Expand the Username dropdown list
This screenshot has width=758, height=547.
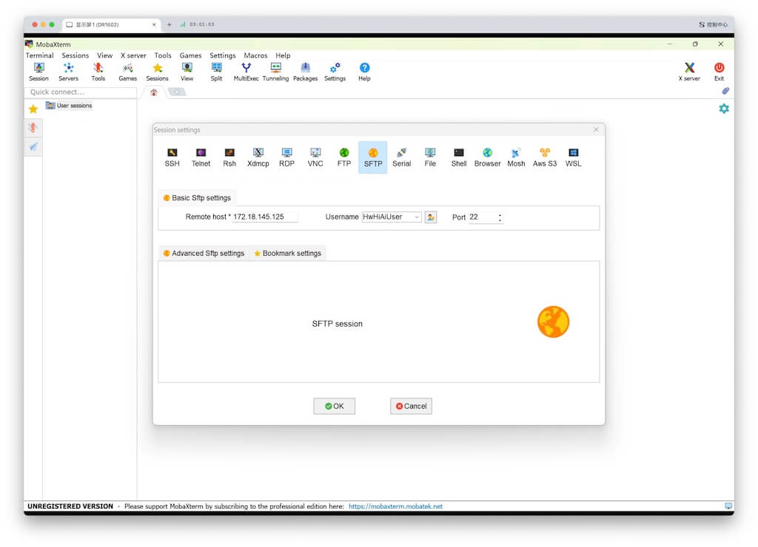pyautogui.click(x=417, y=217)
